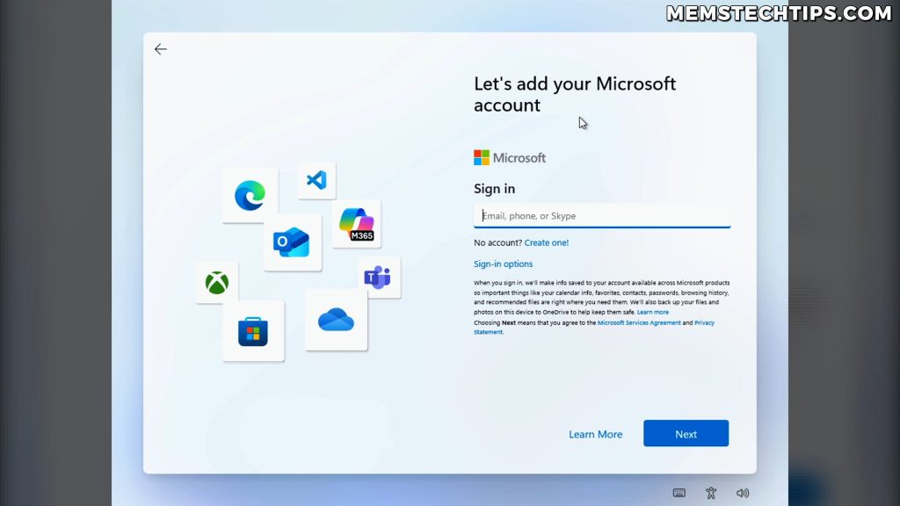The width and height of the screenshot is (900, 506).
Task: Open Sign-in options
Action: click(x=503, y=264)
